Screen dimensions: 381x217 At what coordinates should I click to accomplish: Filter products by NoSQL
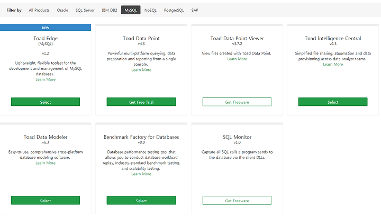(x=150, y=10)
